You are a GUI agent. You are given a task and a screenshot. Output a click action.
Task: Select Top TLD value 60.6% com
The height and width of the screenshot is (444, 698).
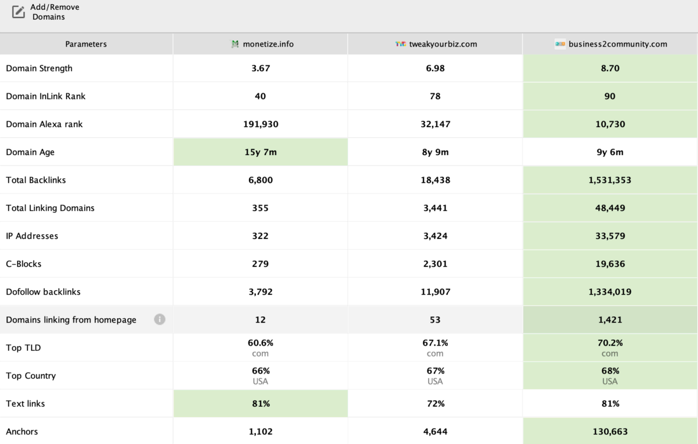point(261,348)
